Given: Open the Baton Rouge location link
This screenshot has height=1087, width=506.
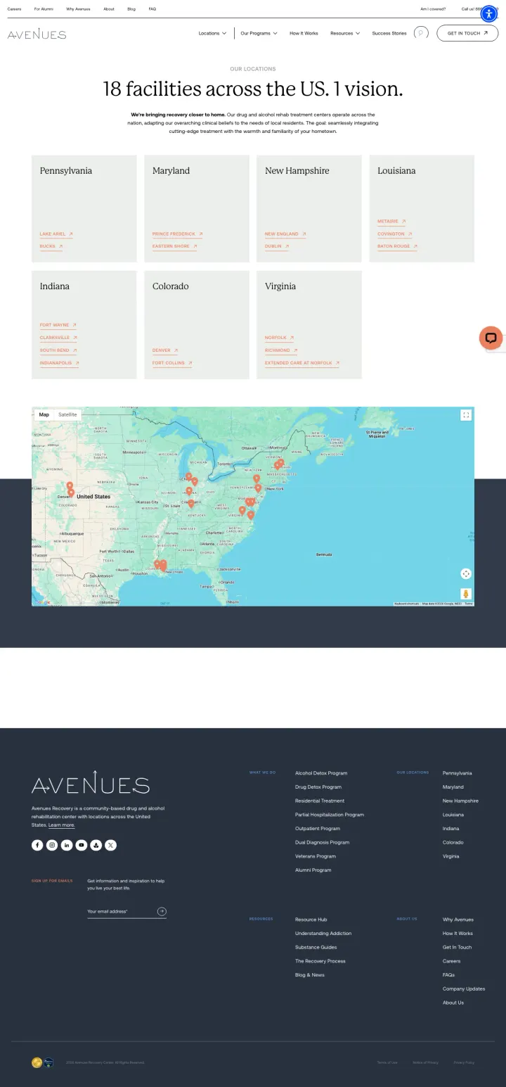Looking at the screenshot, I should pos(398,247).
